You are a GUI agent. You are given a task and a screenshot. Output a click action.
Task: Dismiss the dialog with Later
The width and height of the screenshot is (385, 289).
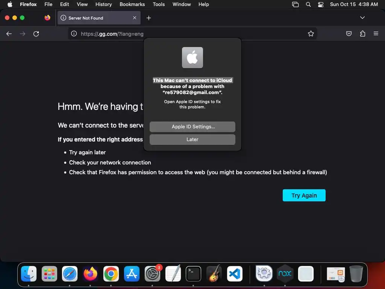192,139
